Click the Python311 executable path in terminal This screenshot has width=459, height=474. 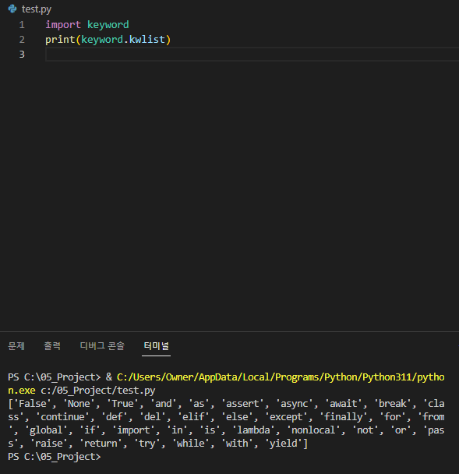pyautogui.click(x=226, y=384)
